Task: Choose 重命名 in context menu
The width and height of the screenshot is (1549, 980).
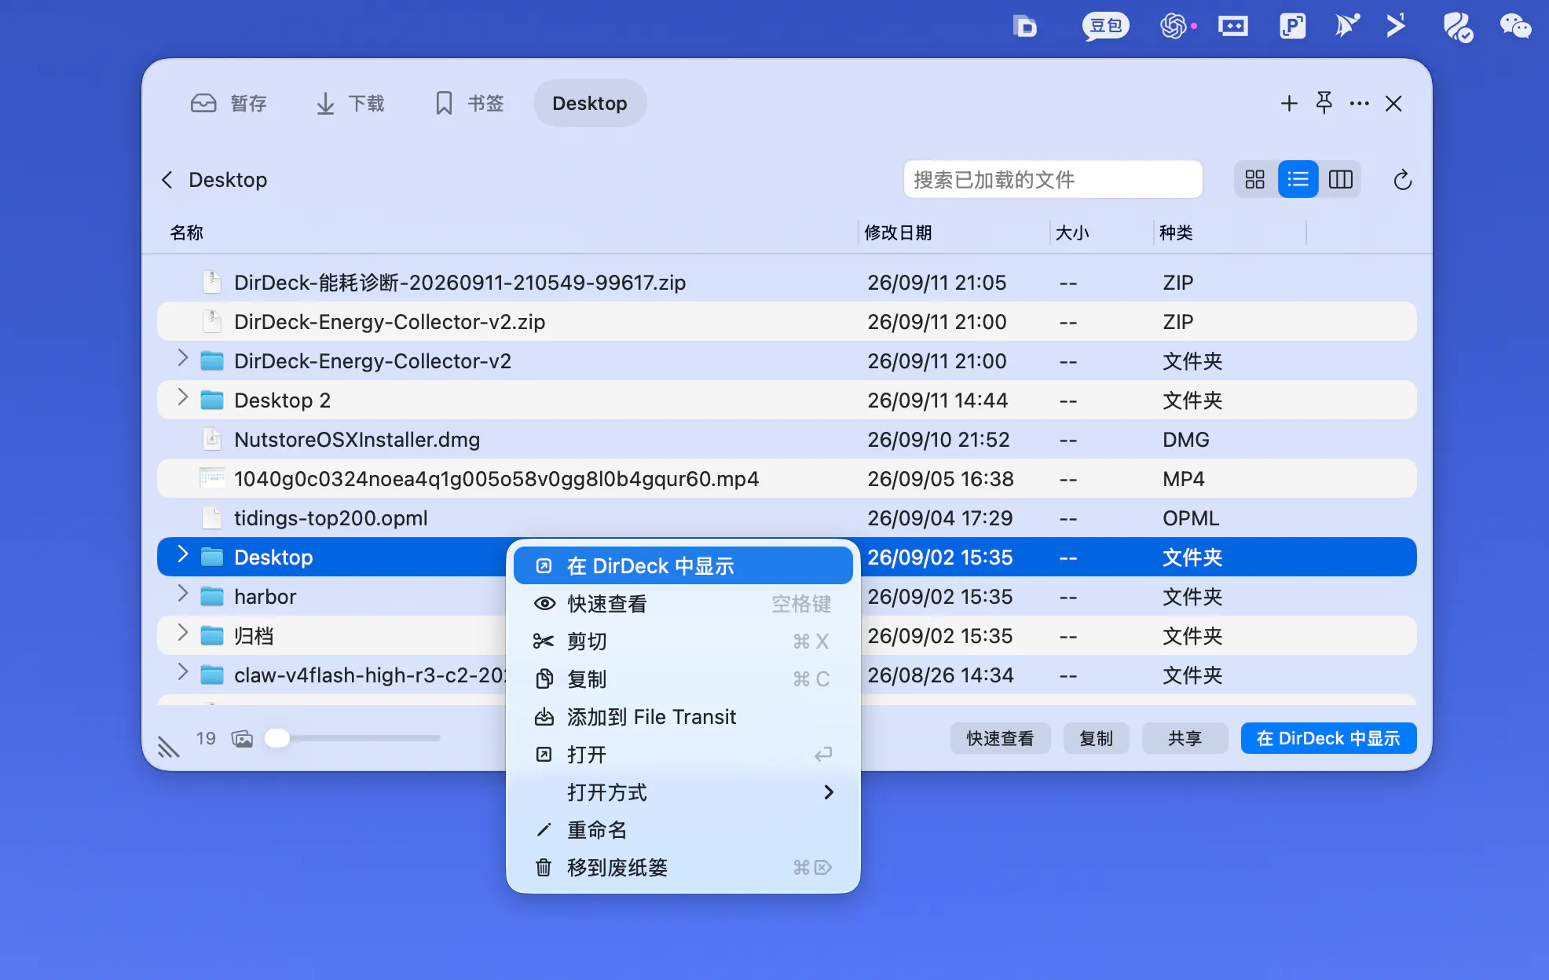Action: tap(683, 830)
